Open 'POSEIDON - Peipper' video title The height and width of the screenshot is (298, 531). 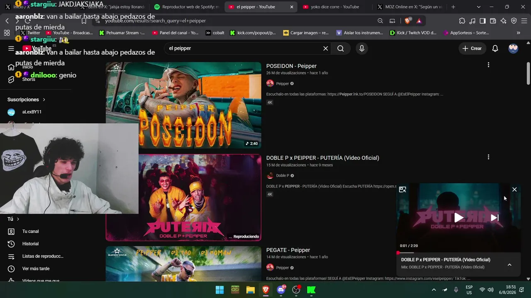(x=291, y=66)
